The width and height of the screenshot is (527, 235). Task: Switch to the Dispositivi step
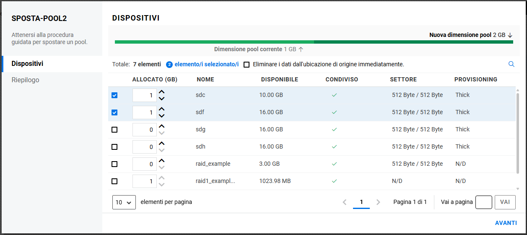click(x=28, y=64)
